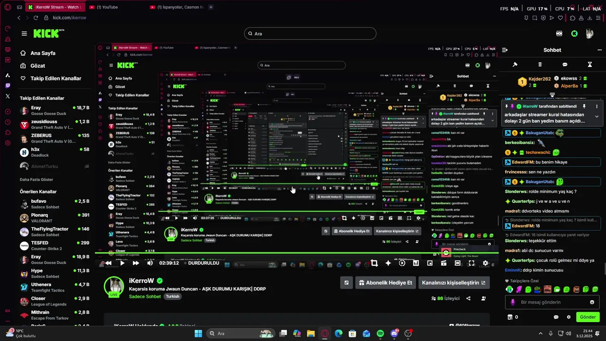The width and height of the screenshot is (606, 341).
Task: Play the paused stream
Action: pos(122,263)
